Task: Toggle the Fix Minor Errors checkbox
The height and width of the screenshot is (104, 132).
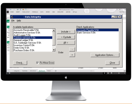Action: click(x=37, y=63)
